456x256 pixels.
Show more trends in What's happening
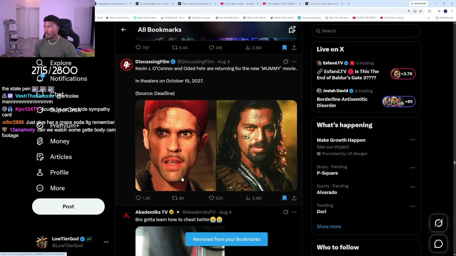329,226
